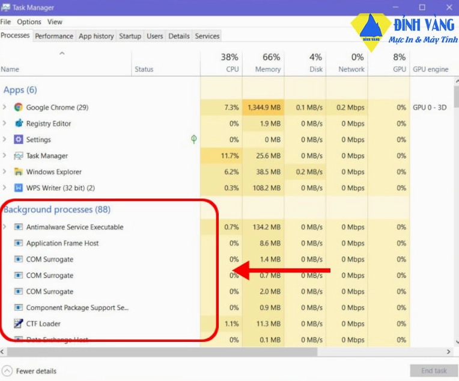The image size is (459, 381).
Task: Expand the Task Manager process row
Action: (4, 155)
